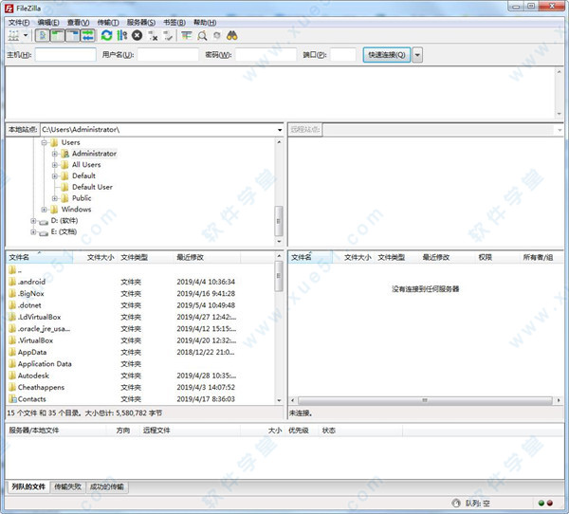This screenshot has width=569, height=514.
Task: Select the parent directory (..) folder icon
Action: click(12, 269)
